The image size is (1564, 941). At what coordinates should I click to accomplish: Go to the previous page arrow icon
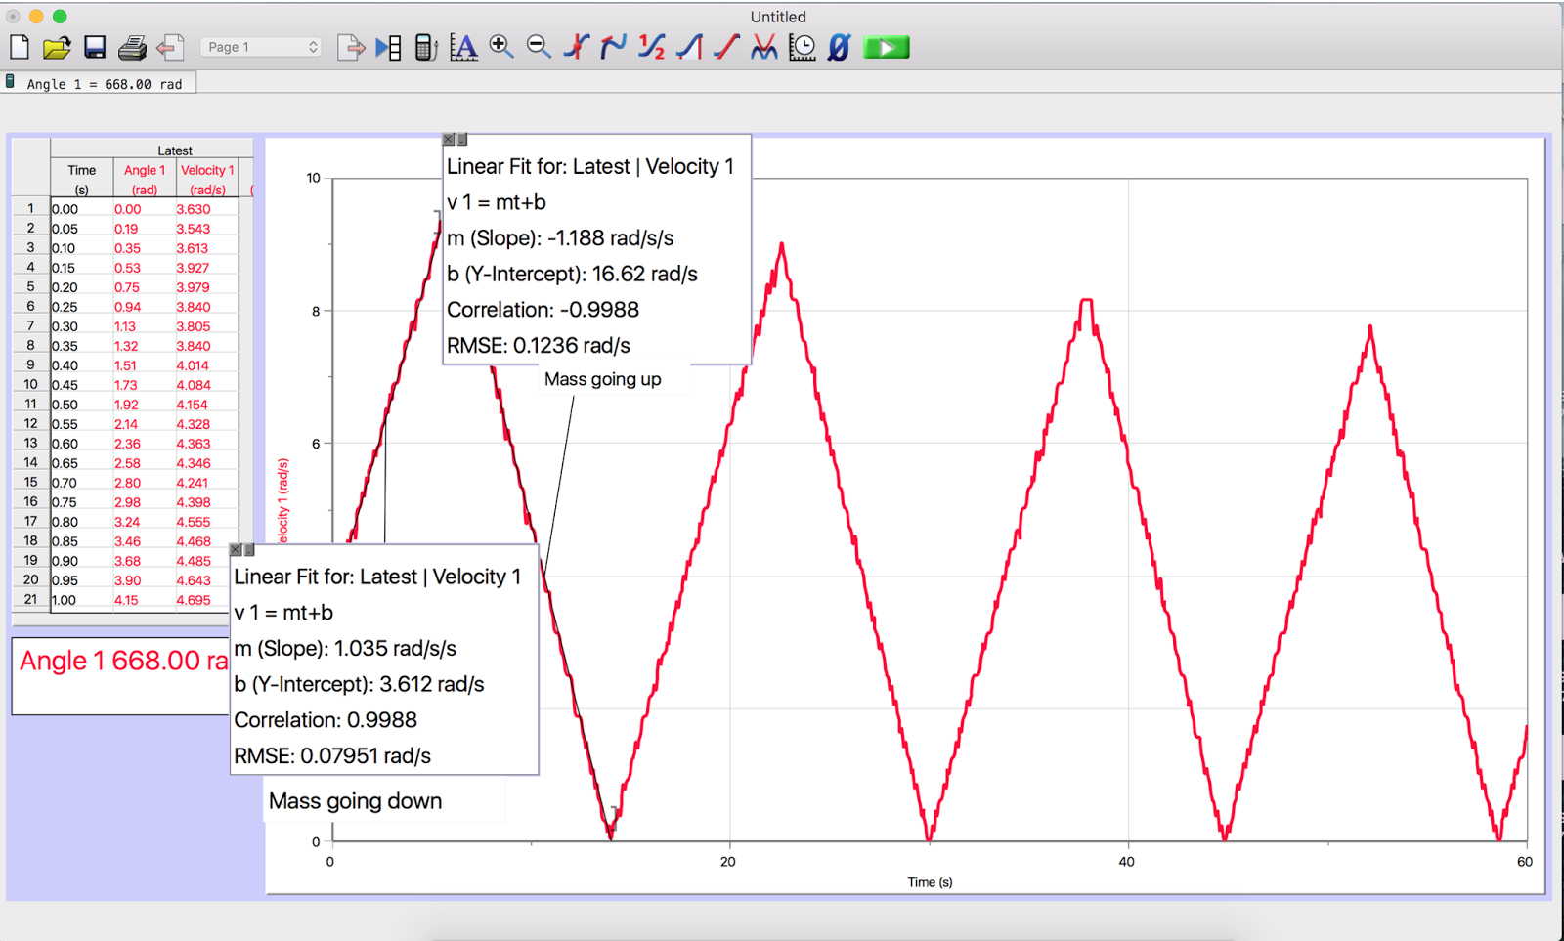[x=170, y=47]
